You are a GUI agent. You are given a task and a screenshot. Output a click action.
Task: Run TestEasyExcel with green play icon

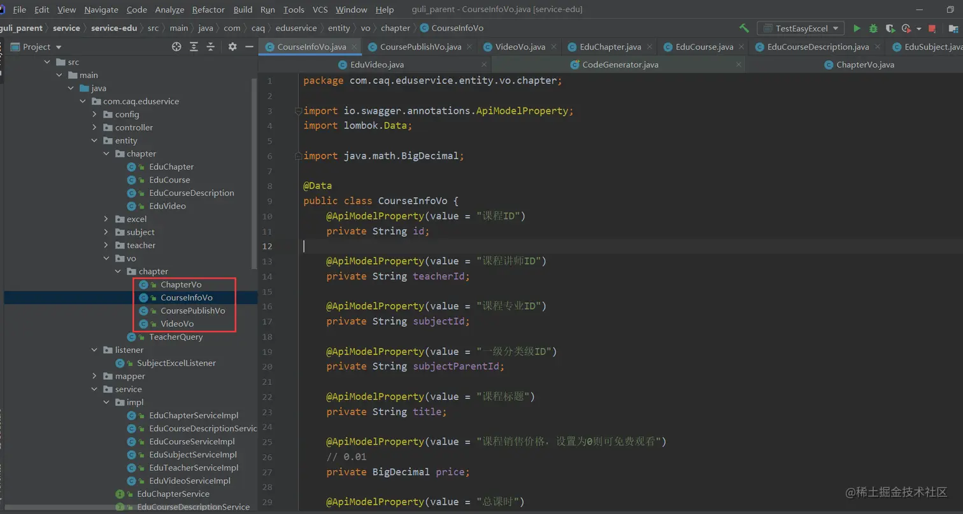pos(857,28)
